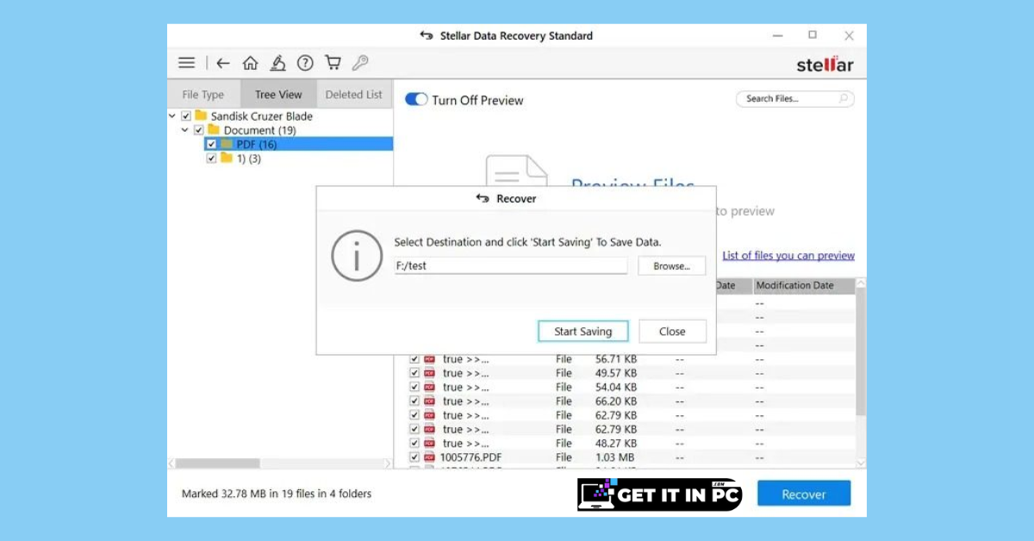
Task: Uncheck the PDF (16) folder checkbox
Action: (212, 144)
